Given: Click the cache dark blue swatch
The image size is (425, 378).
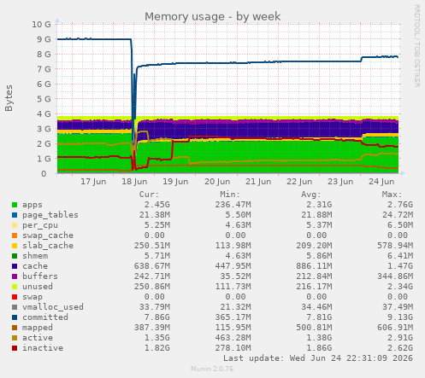Looking at the screenshot, I should click(15, 266).
